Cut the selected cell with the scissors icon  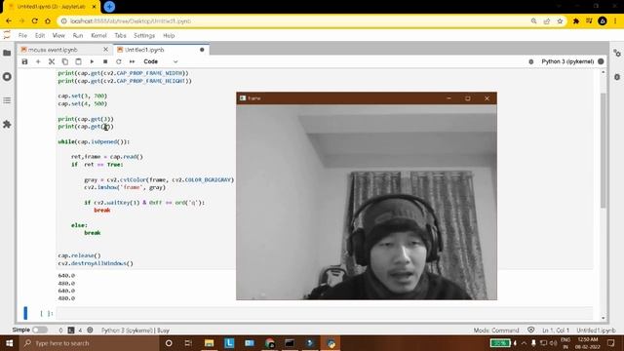(x=52, y=61)
